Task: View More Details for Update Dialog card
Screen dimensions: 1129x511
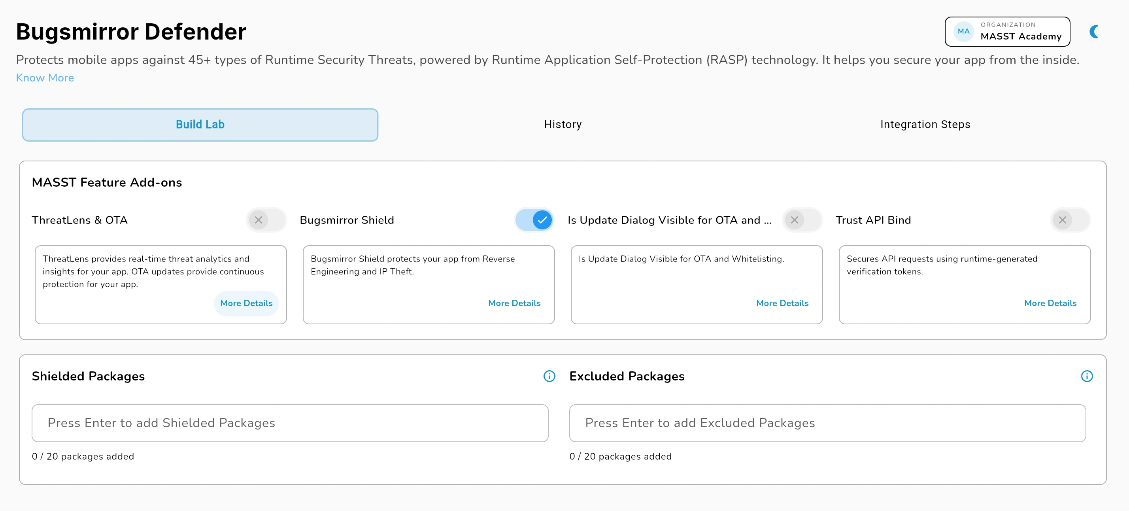Action: [x=782, y=303]
